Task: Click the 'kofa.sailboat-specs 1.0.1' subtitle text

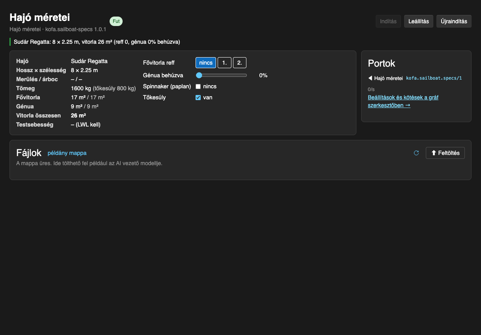Action: [x=76, y=29]
